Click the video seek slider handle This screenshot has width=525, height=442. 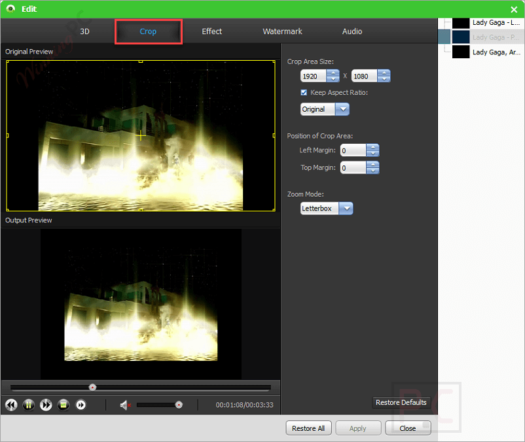[x=92, y=387]
